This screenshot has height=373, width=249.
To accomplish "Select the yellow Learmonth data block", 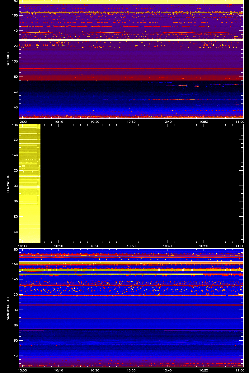I will 30,183.
